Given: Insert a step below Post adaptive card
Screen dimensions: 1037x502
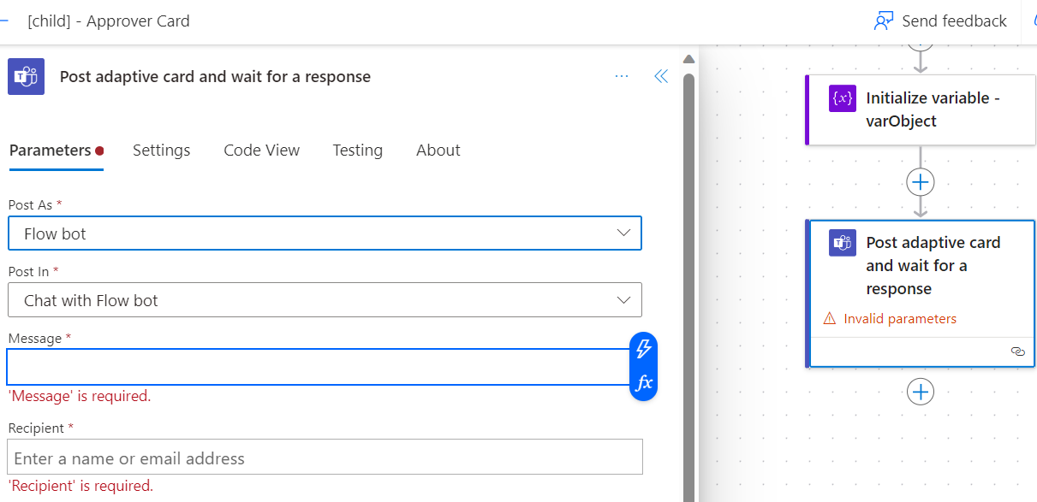Looking at the screenshot, I should coord(920,391).
